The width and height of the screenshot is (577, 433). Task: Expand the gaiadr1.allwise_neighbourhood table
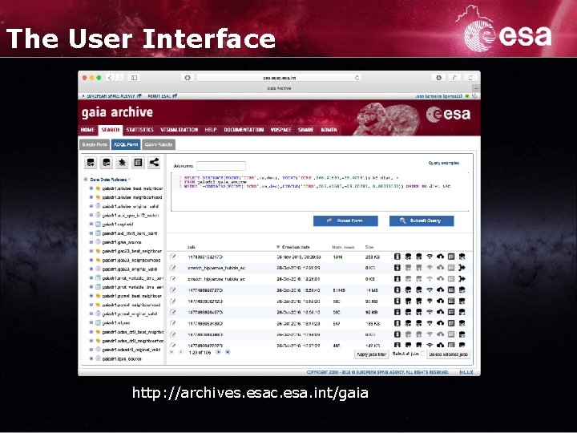coord(91,197)
